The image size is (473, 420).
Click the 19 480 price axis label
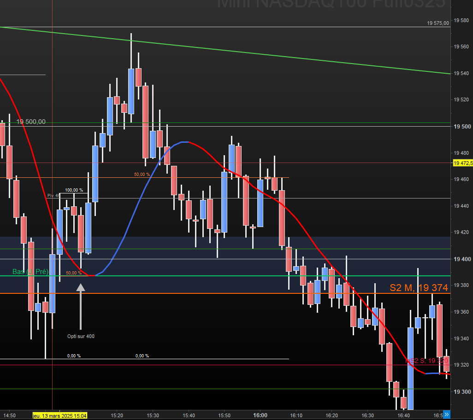click(x=461, y=153)
